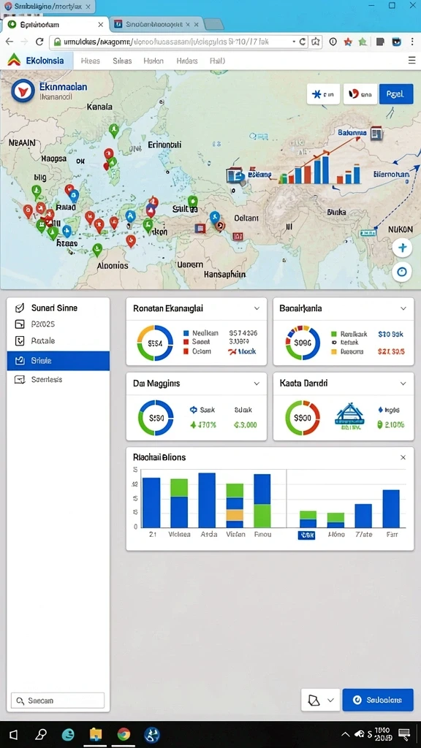
Task: Click the Chrome icon in the taskbar
Action: pyautogui.click(x=124, y=734)
